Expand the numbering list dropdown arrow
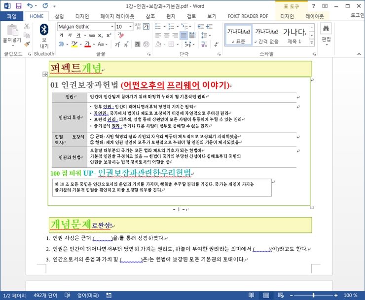The image size is (365, 300). (178, 27)
